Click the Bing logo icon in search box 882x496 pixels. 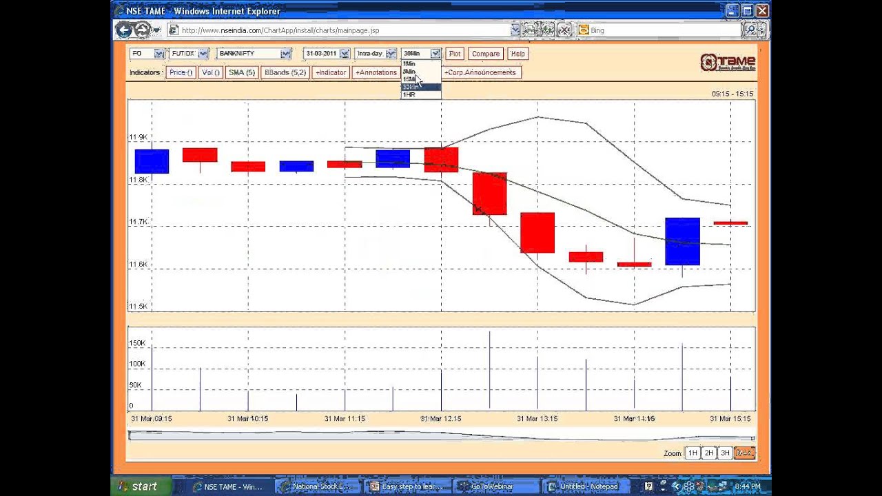point(584,30)
